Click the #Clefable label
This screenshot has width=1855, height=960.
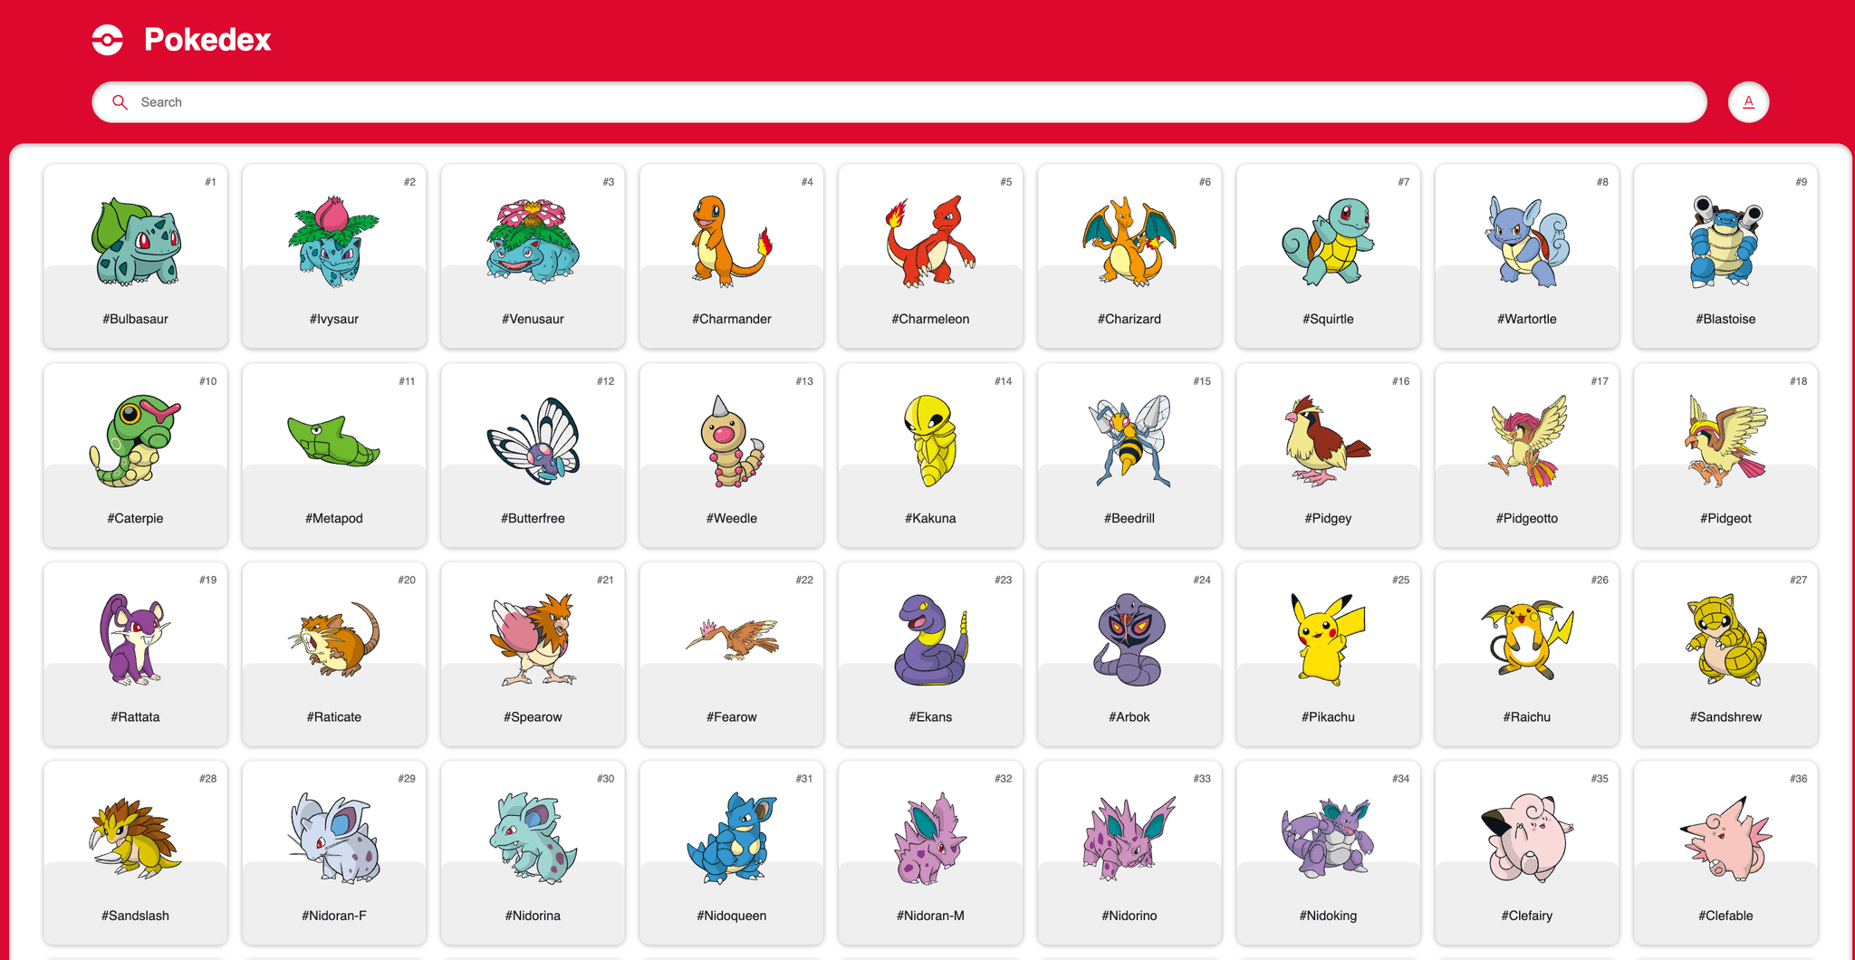point(1725,916)
